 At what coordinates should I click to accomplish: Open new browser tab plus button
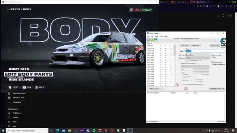(x=212, y=2)
